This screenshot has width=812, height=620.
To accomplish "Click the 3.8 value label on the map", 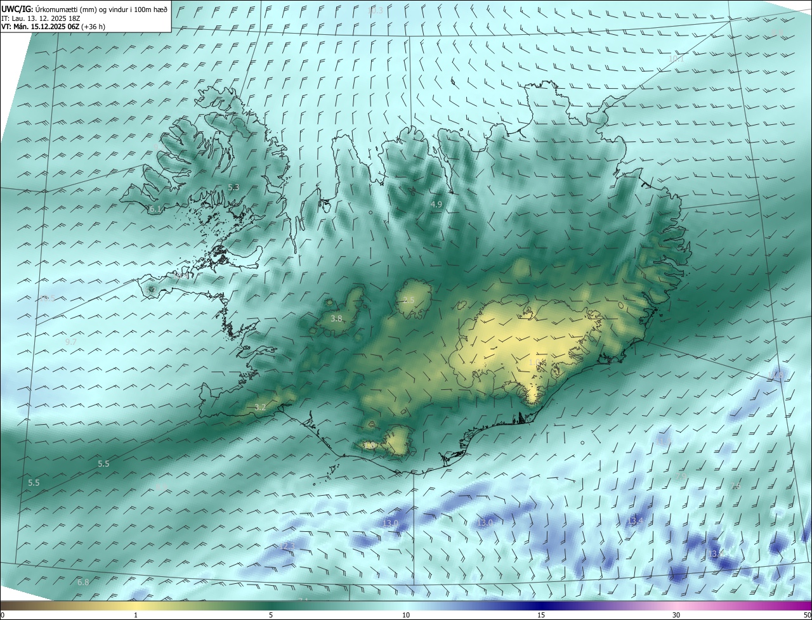I will [x=336, y=319].
